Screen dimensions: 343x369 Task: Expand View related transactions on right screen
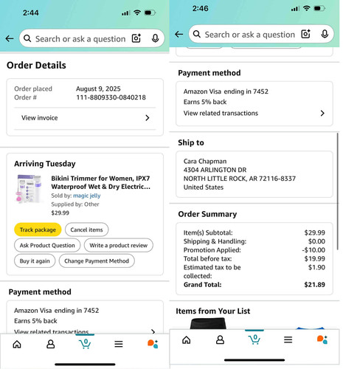pyautogui.click(x=322, y=113)
